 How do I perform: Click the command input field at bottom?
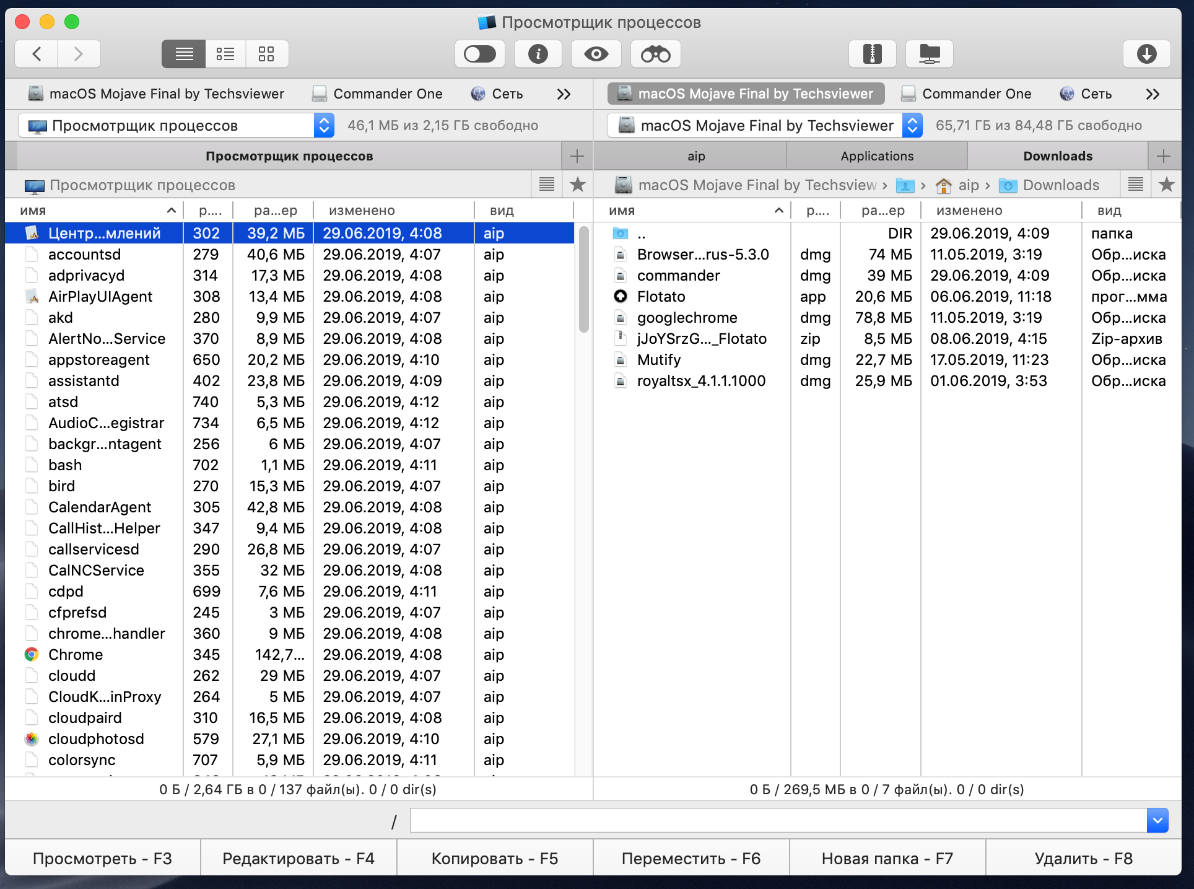791,820
